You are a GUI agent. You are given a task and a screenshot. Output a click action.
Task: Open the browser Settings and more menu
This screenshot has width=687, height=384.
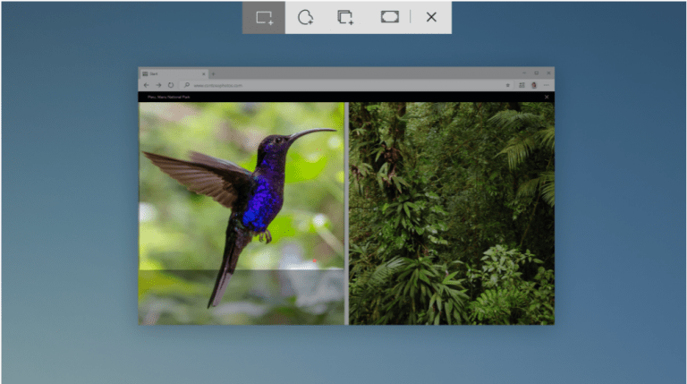point(546,85)
